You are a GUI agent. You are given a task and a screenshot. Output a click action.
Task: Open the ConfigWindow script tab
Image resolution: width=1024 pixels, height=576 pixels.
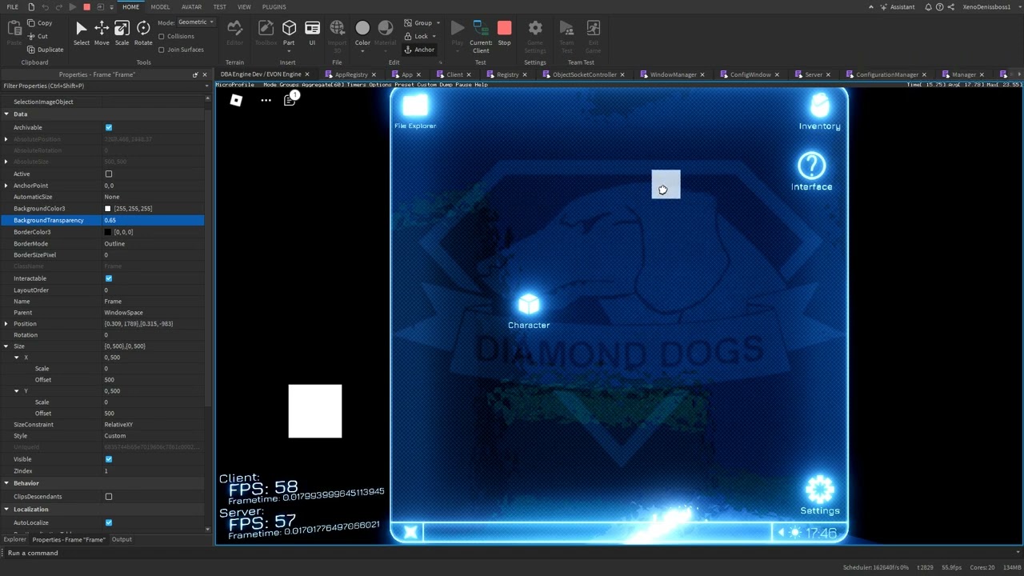750,74
